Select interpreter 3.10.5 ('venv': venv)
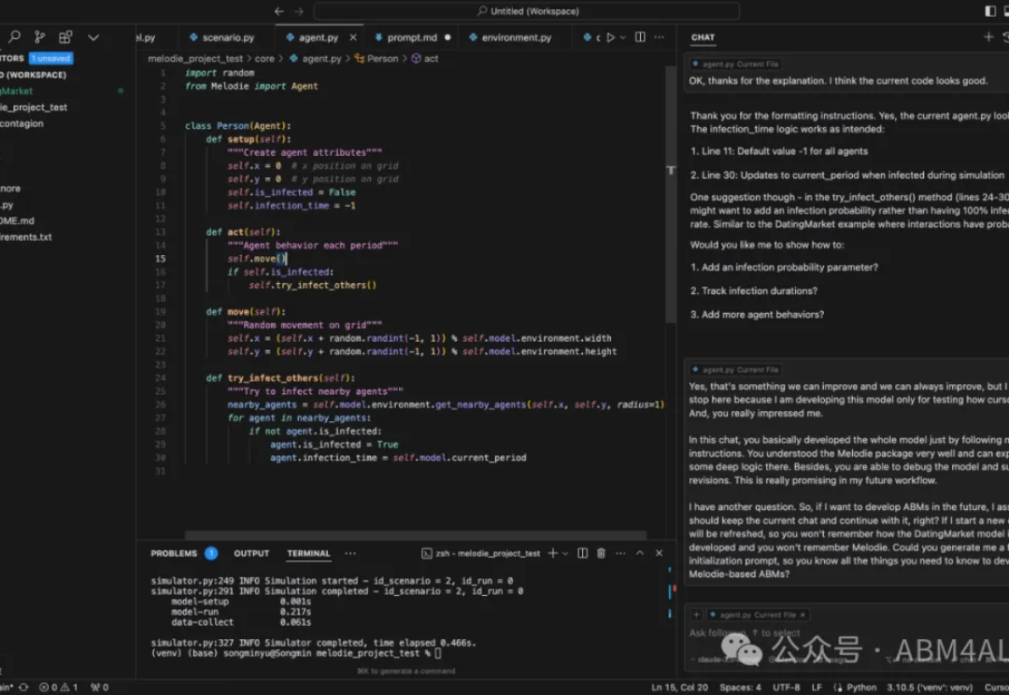The image size is (1009, 695). (930, 688)
